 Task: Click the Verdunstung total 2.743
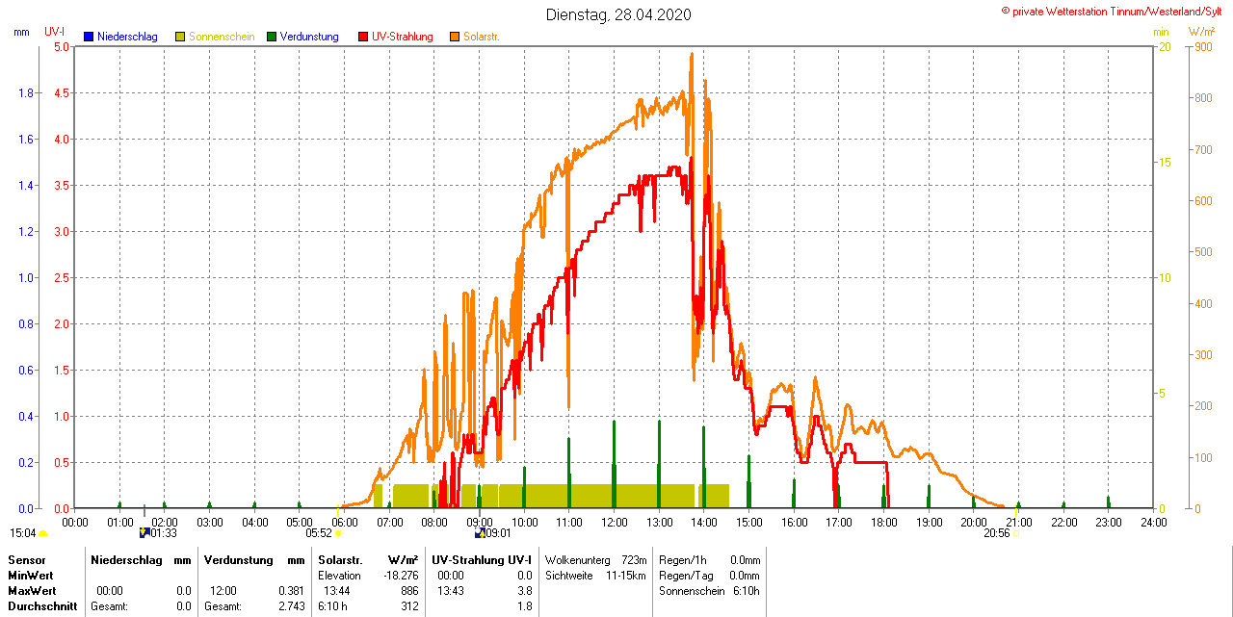(x=291, y=606)
